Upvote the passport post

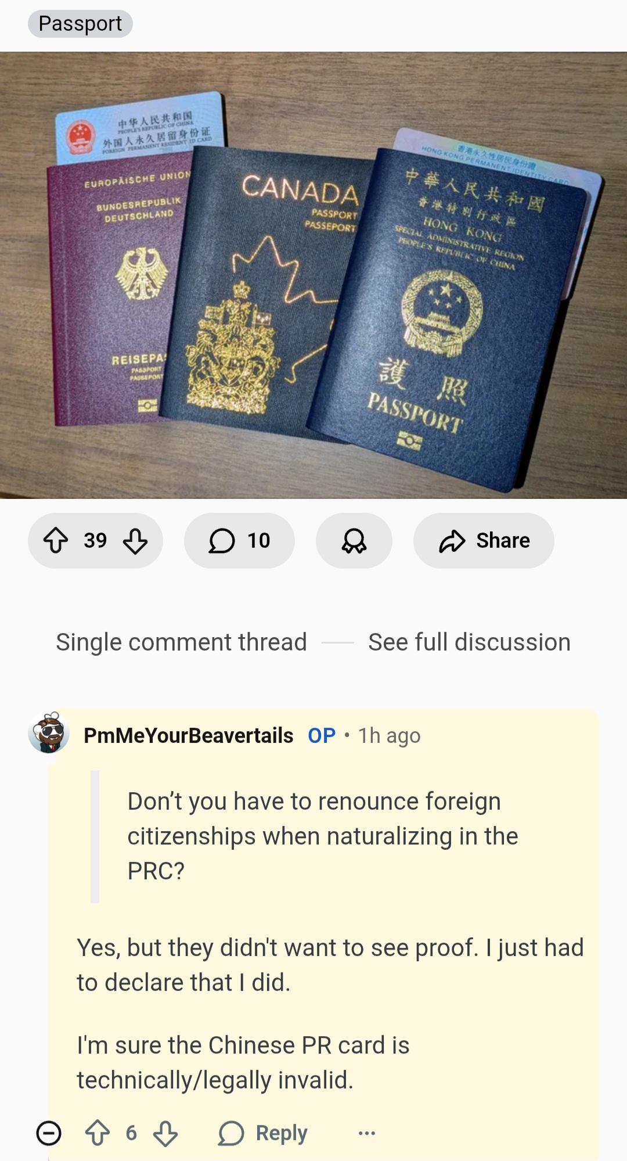pyautogui.click(x=56, y=541)
